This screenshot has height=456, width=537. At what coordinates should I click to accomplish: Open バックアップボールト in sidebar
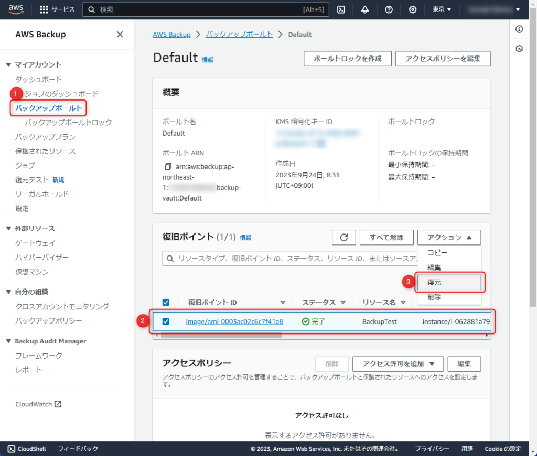(48, 108)
